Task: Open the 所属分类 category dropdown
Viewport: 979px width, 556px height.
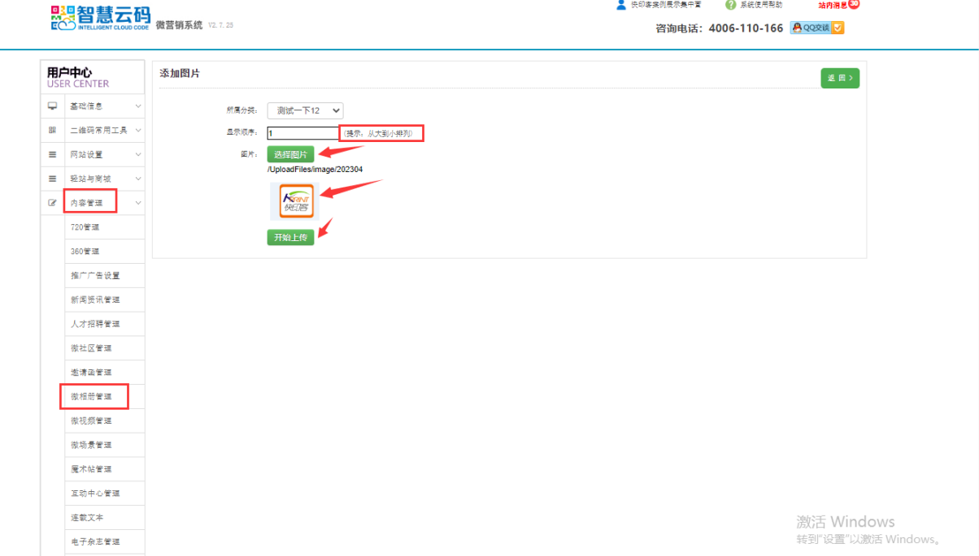Action: coord(305,110)
